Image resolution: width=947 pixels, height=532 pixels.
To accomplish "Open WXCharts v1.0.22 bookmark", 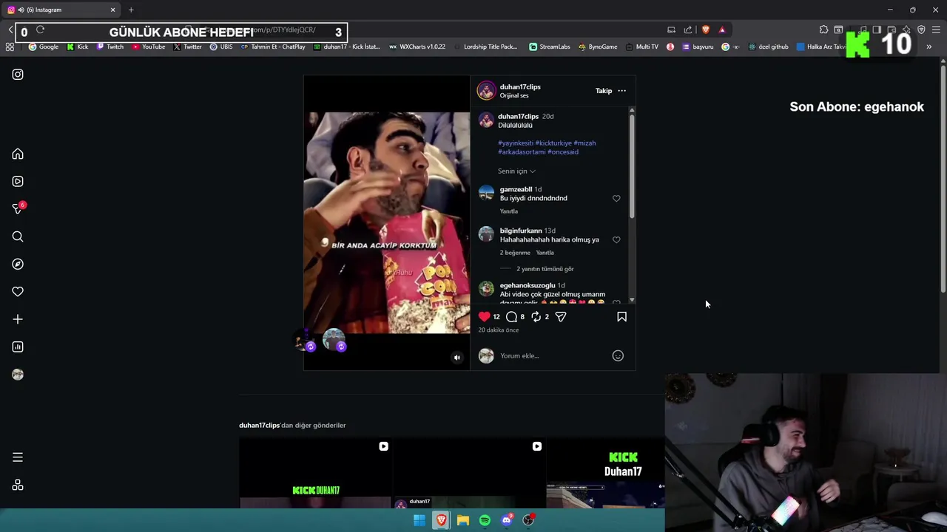I will click(x=417, y=47).
